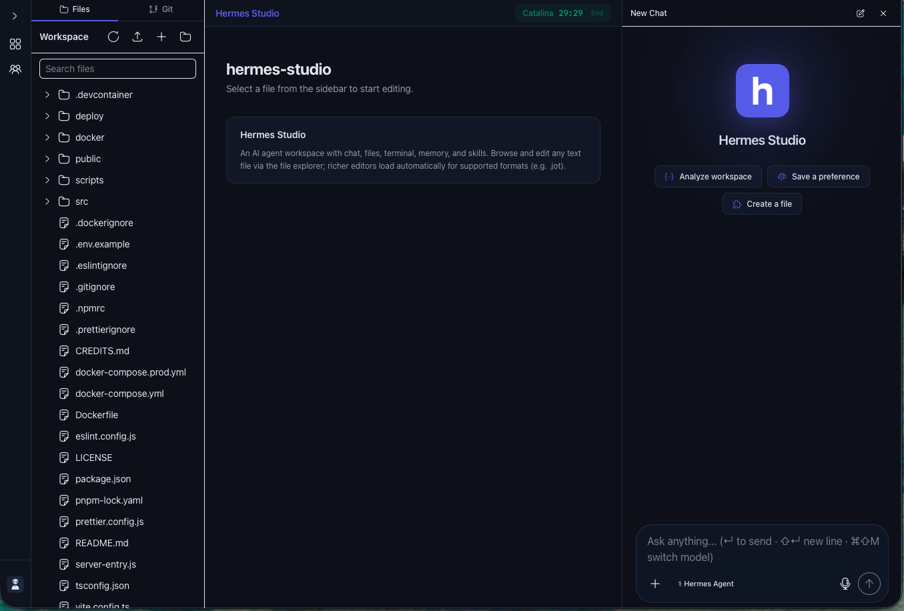Switch to the Git tab
The image size is (904, 611).
(160, 9)
